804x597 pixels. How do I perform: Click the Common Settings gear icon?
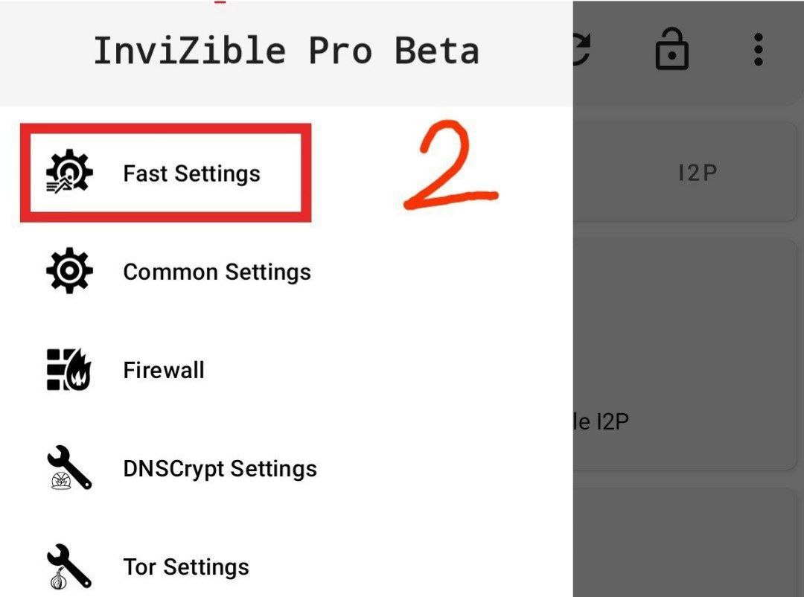click(69, 272)
